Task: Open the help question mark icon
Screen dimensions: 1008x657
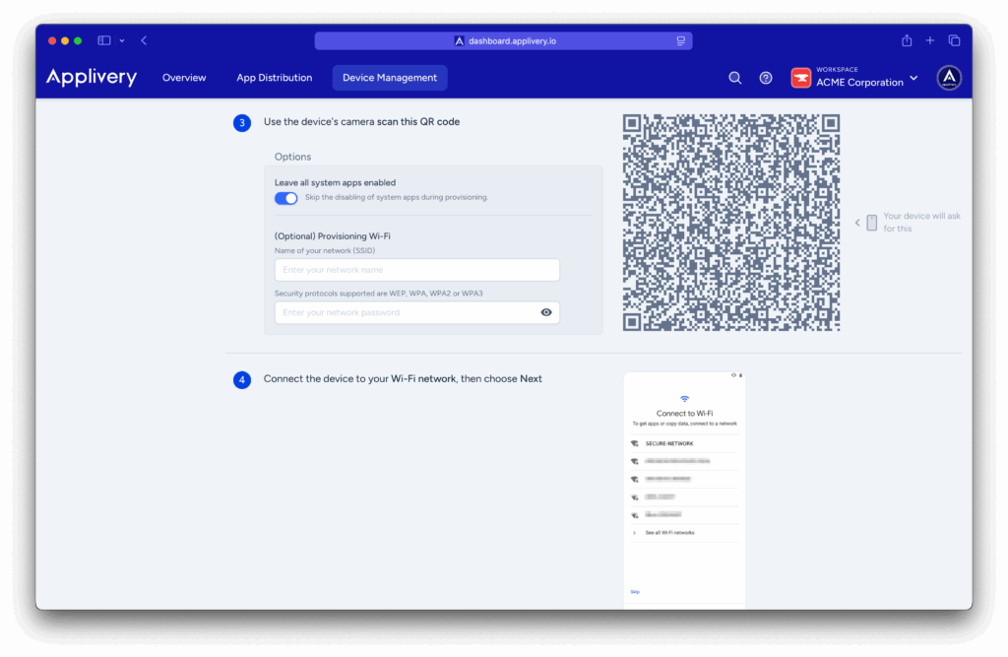Action: coord(766,78)
